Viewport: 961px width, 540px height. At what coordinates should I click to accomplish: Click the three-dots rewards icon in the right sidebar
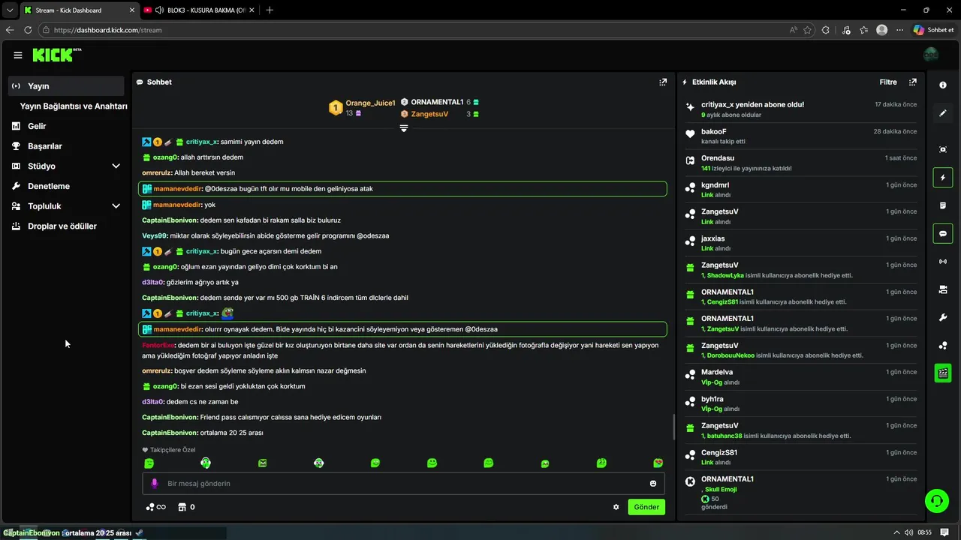[943, 345]
